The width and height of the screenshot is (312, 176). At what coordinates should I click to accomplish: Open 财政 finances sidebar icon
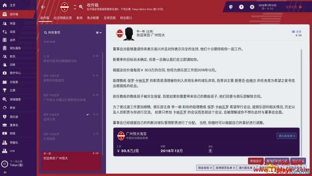[x=5, y=133]
